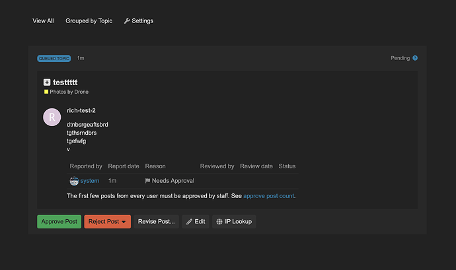Click the Needs Approval reason text

pos(173,181)
